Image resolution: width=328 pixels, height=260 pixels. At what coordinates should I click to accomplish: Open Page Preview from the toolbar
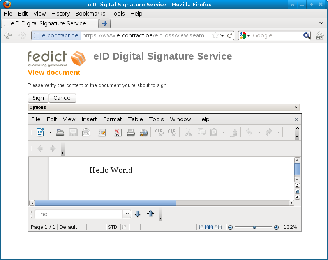144,133
